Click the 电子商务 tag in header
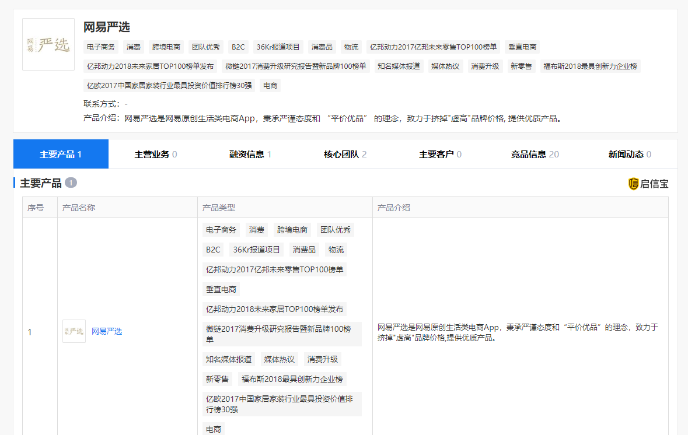 tap(102, 47)
